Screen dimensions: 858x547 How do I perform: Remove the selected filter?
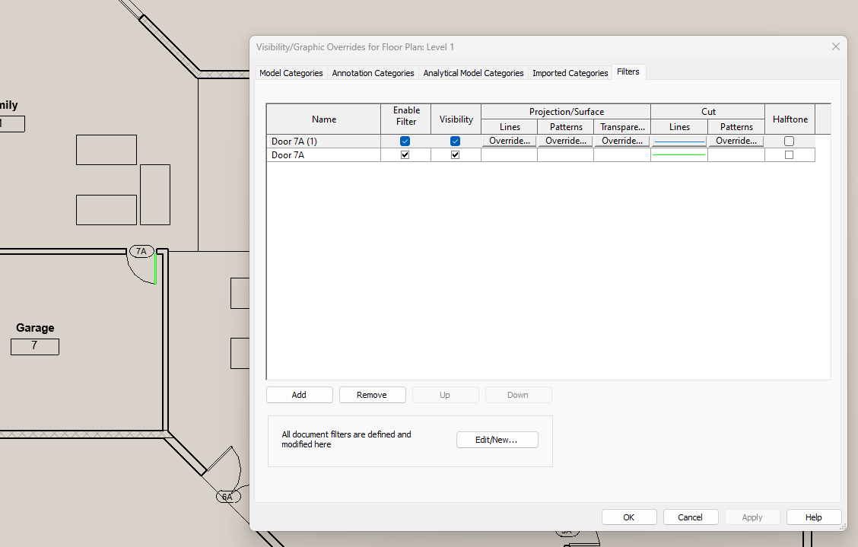[372, 395]
